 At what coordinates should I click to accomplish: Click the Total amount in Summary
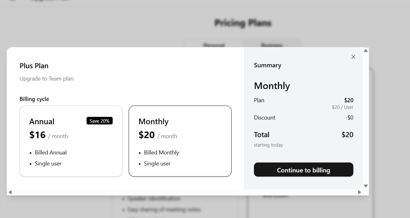347,135
